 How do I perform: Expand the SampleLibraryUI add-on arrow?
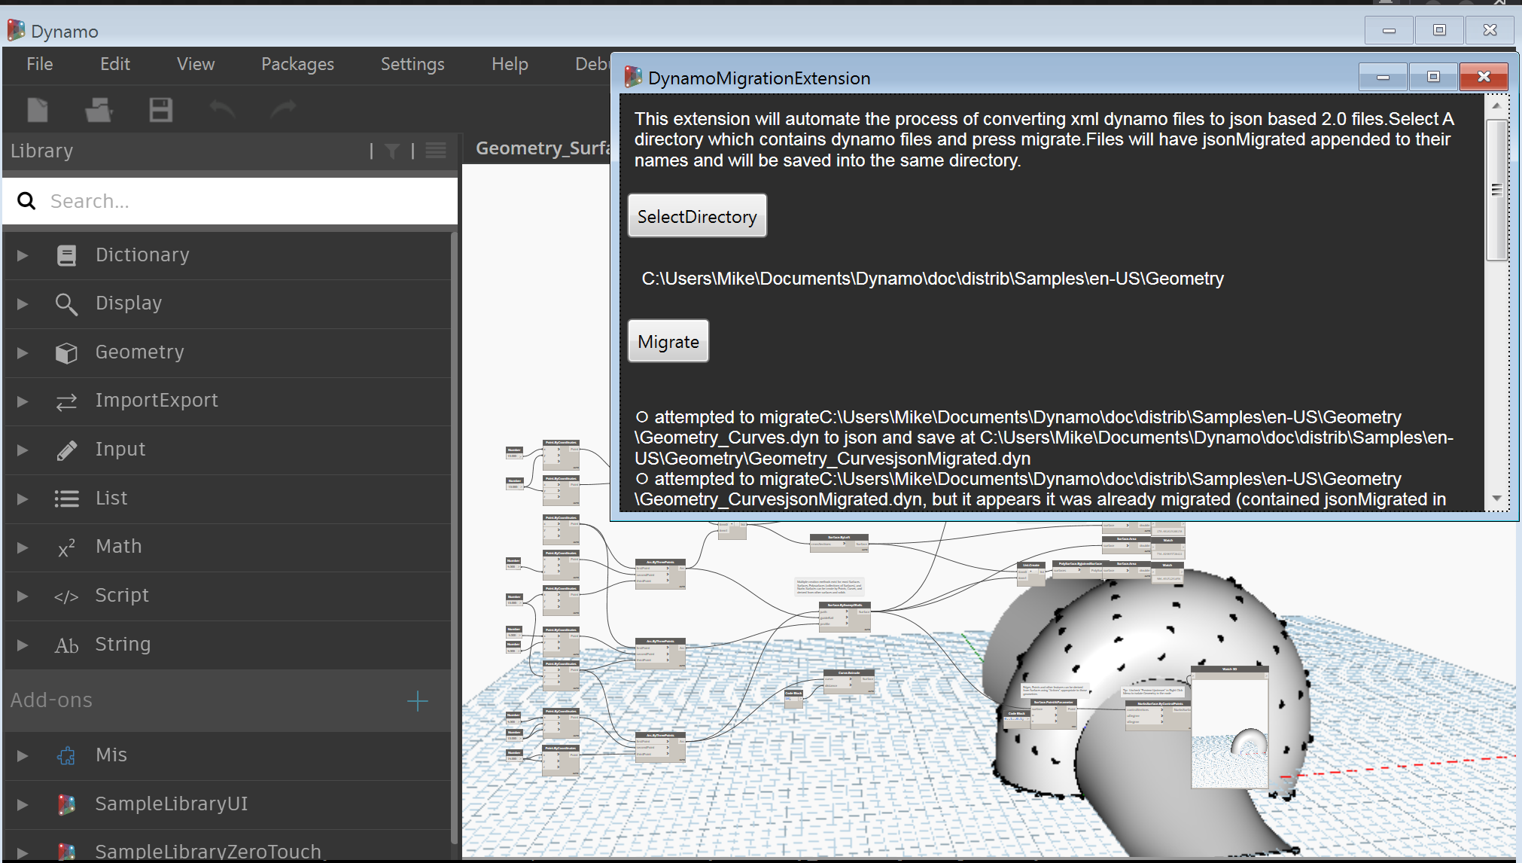pos(23,804)
